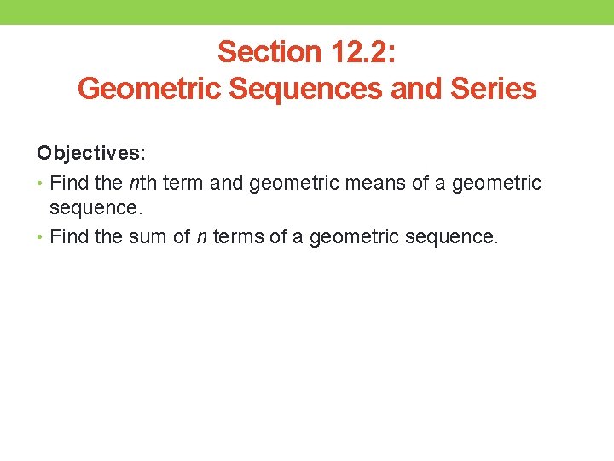This screenshot has width=614, height=461.
Task: Click 'geometric sequence.' ending the second bullet
Action: (403, 236)
